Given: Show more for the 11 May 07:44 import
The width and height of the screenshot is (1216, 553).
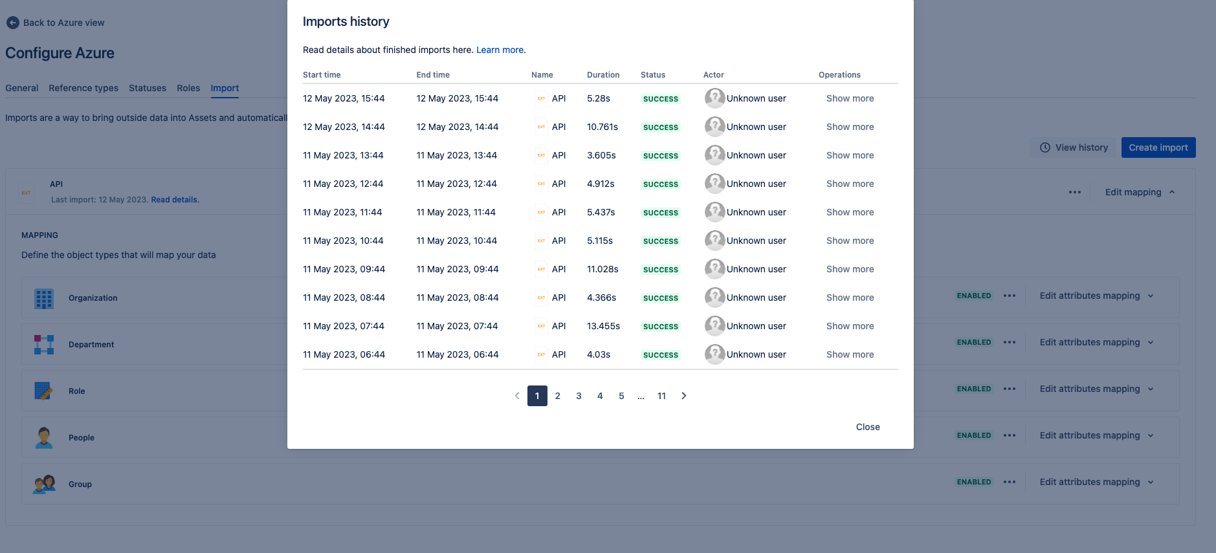Looking at the screenshot, I should point(850,326).
